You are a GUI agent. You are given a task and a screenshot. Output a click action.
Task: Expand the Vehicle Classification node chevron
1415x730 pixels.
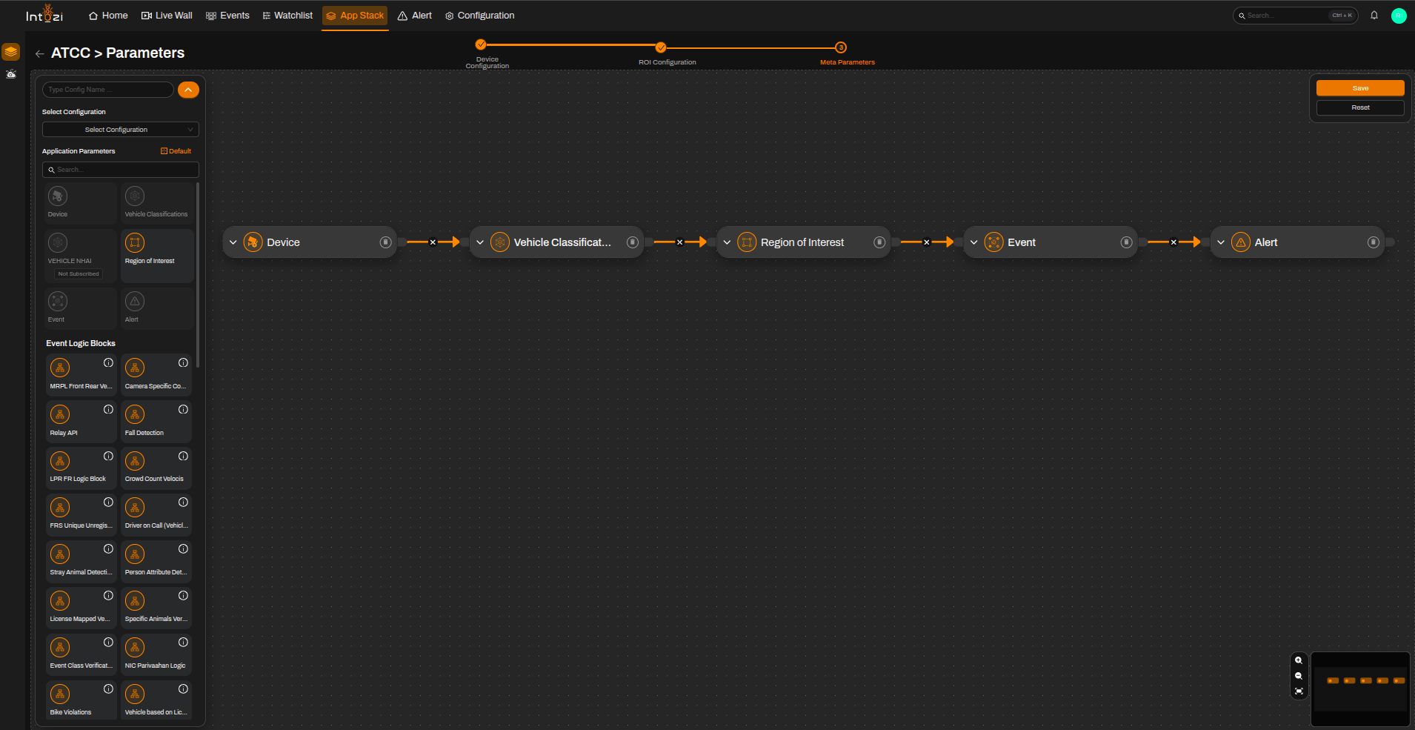coord(480,242)
